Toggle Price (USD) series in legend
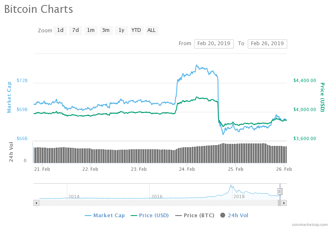Screen dimensions: 332x228 [149, 215]
